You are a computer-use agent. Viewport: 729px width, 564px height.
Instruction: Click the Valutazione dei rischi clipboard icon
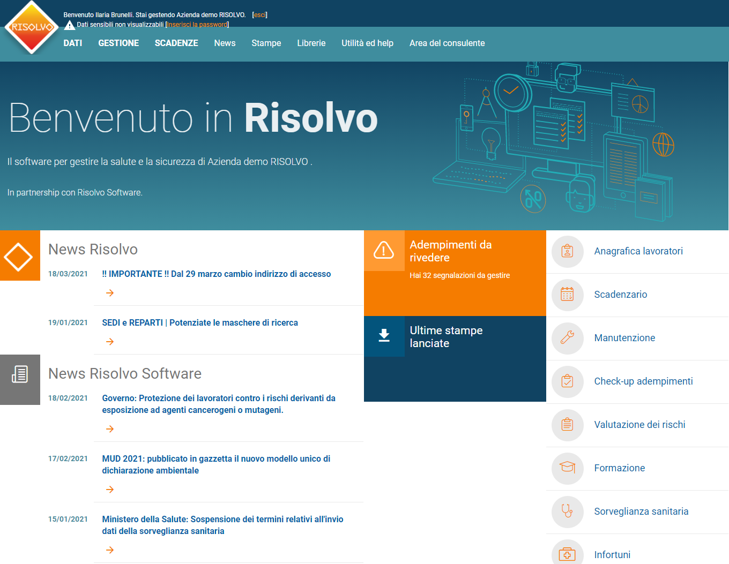pyautogui.click(x=567, y=425)
